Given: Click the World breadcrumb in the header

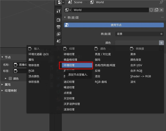Looking at the screenshot, I should (x=97, y=2).
